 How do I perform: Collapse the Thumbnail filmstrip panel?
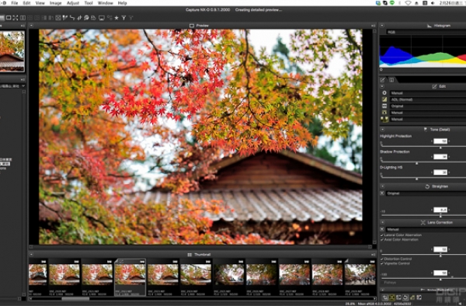click(32, 255)
